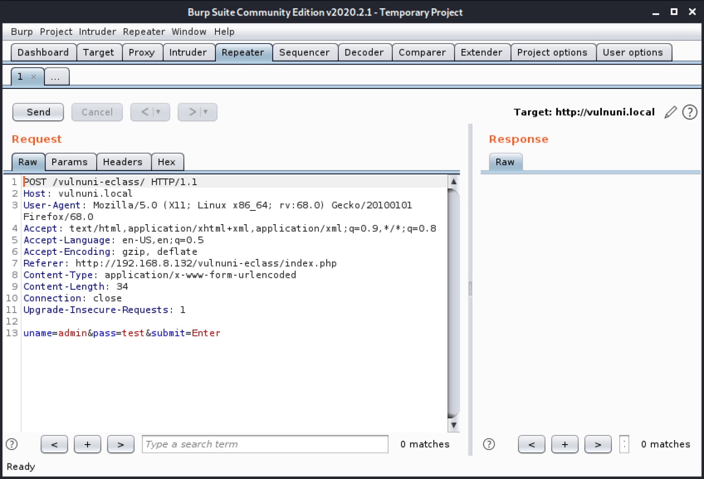
Task: Click the pencil icon to edit target
Action: [671, 112]
